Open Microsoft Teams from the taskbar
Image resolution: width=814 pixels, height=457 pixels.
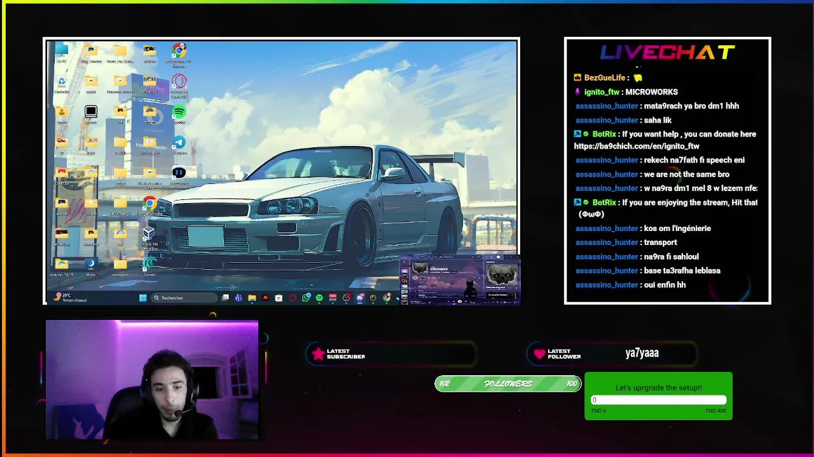[238, 298]
